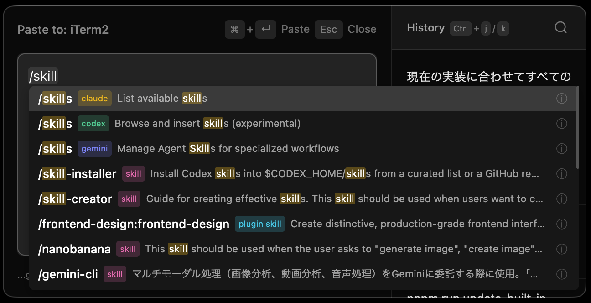
Task: Pick /frontend-design:frontend-design suggestion
Action: click(x=303, y=224)
